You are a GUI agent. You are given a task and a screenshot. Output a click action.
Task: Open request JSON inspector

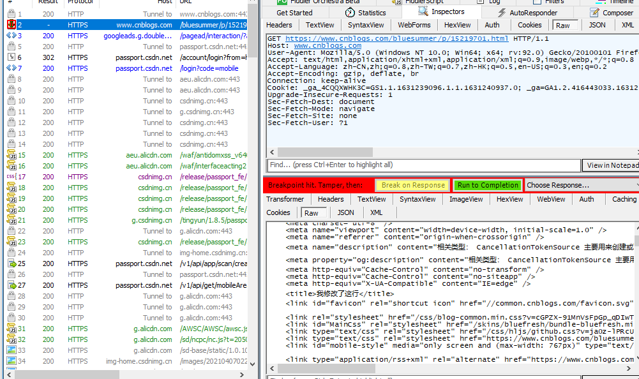597,25
